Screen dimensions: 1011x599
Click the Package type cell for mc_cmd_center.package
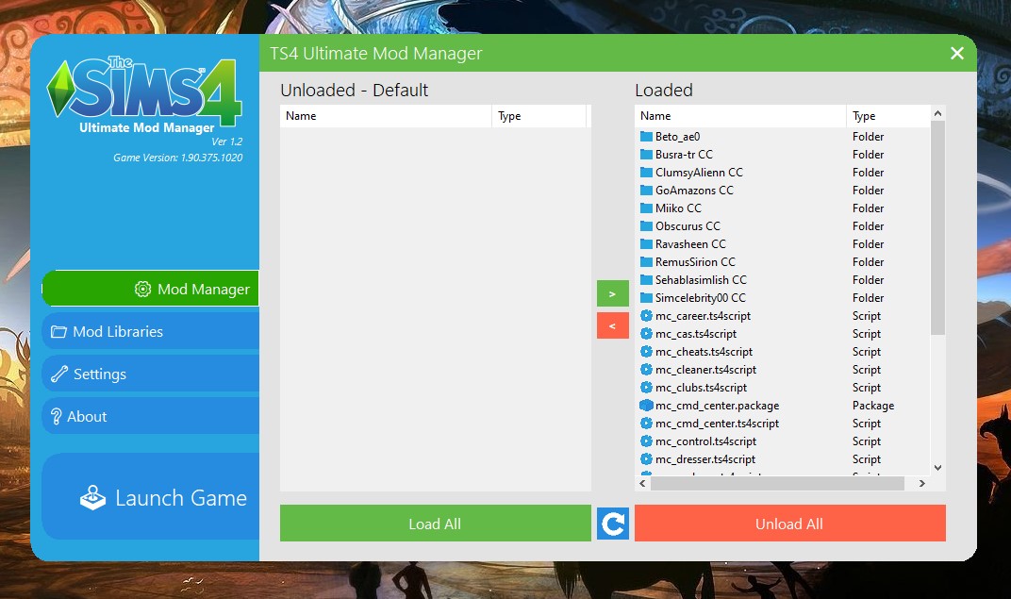point(873,406)
